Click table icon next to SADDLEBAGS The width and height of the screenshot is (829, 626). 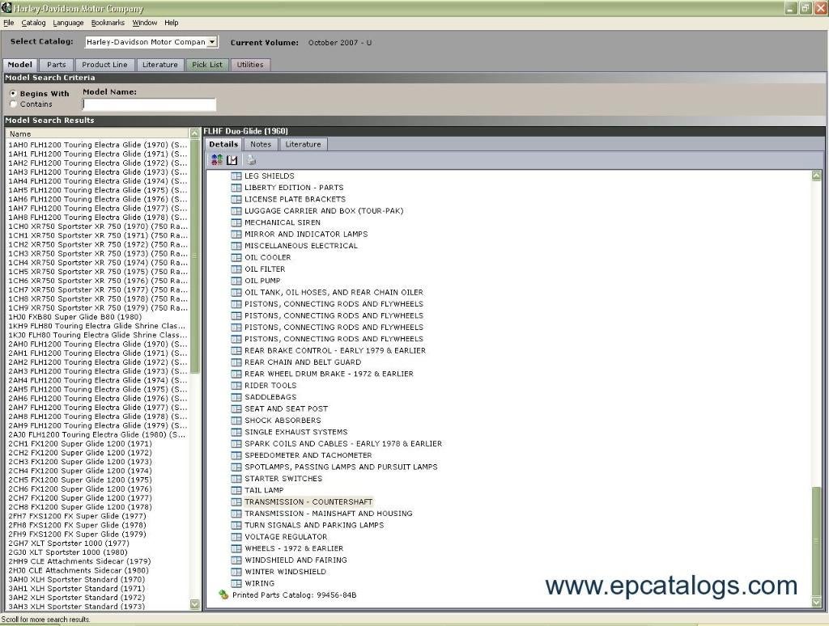point(236,397)
